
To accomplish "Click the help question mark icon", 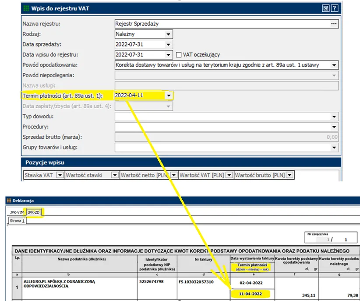I will [334, 8].
